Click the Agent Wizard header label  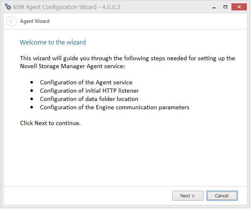point(35,21)
